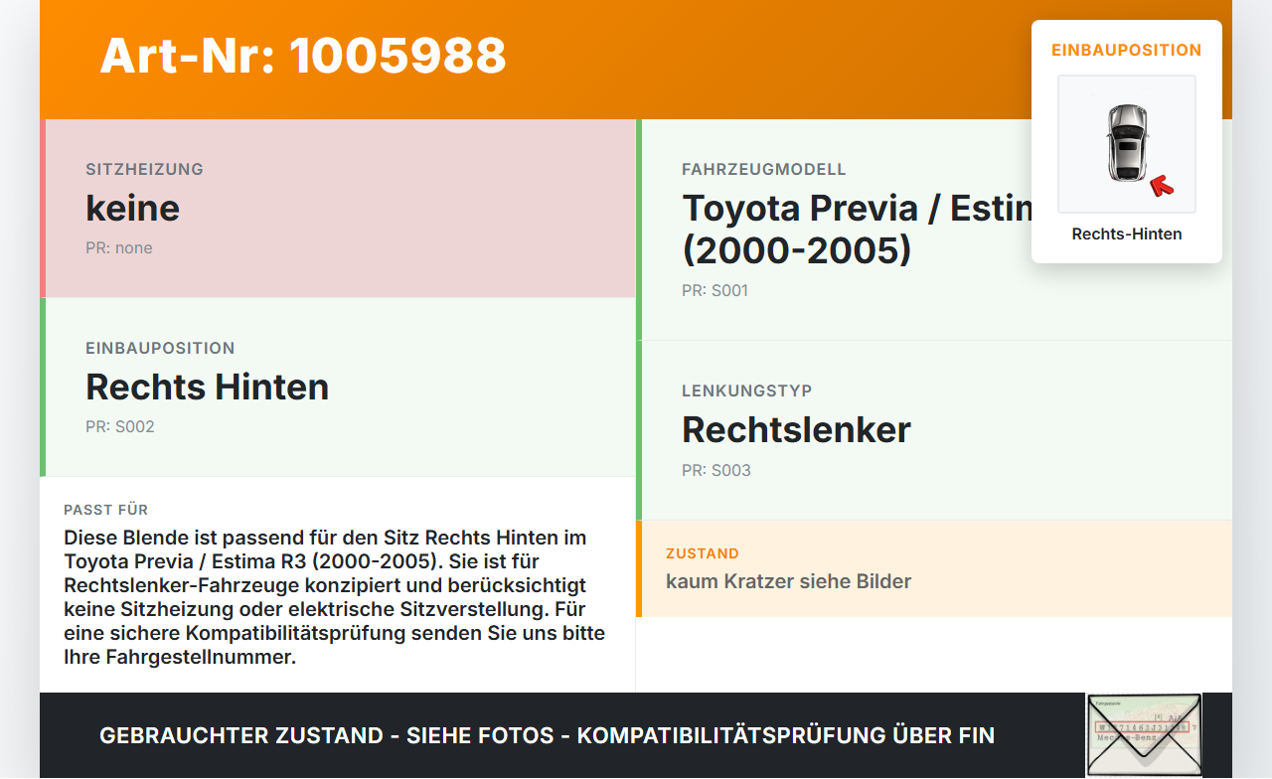
Task: Click the "PR: S002" code
Action: click(x=120, y=427)
